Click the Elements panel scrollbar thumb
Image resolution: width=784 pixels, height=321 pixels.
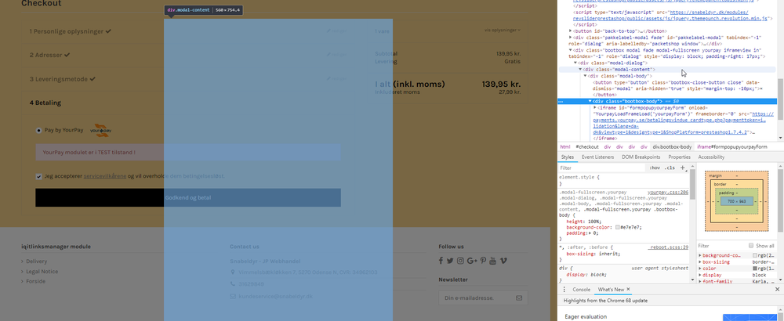781,99
